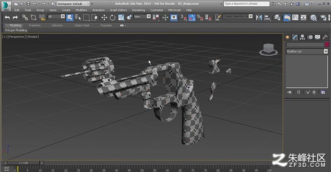Click the Rectangular Selection Region icon
The height and width of the screenshot is (172, 331).
[x=86, y=18]
